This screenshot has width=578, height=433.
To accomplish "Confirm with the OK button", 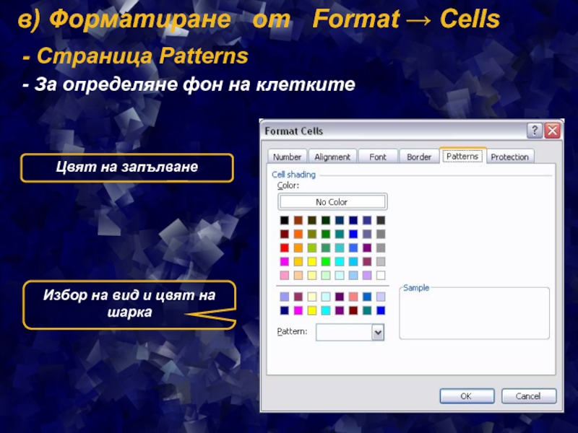I will tap(466, 395).
